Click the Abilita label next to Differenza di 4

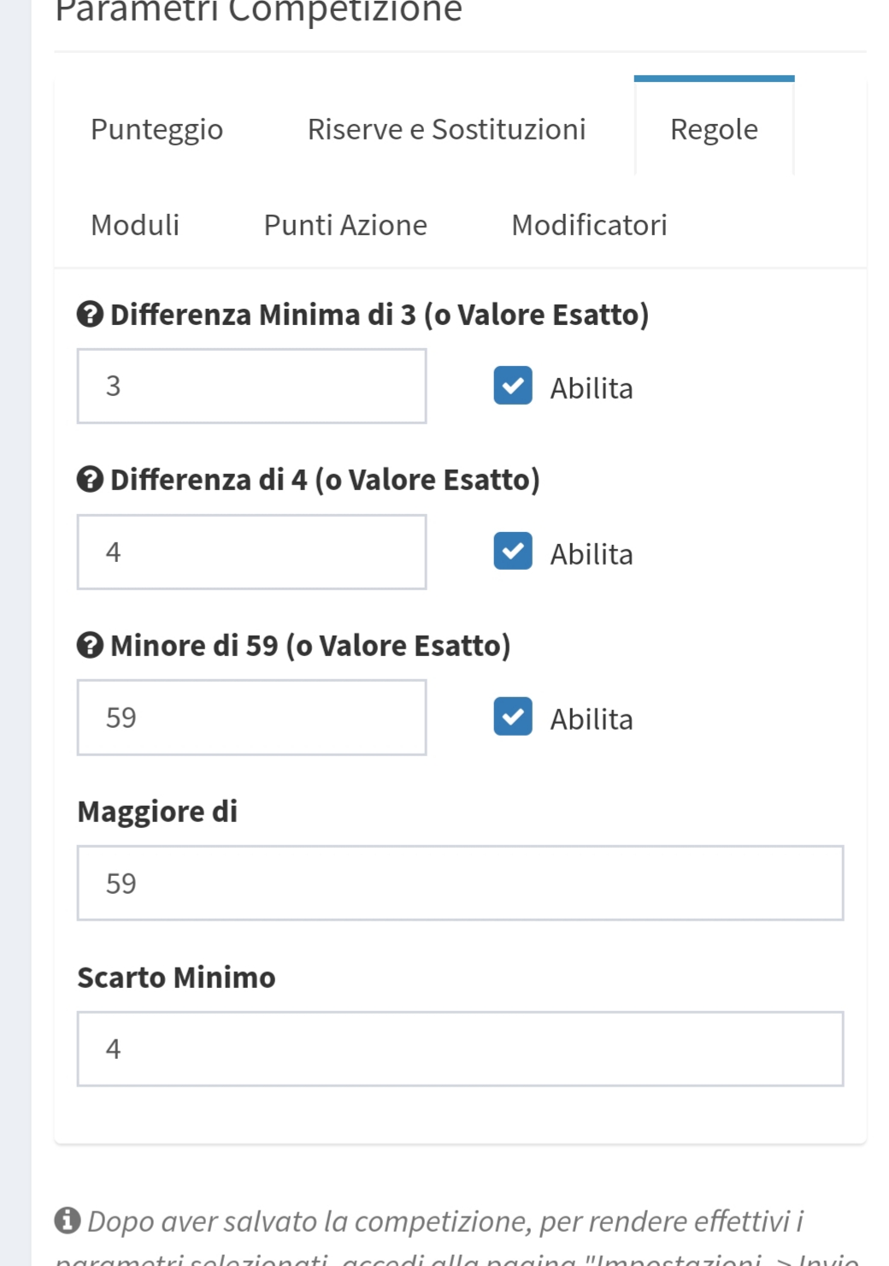pyautogui.click(x=592, y=554)
